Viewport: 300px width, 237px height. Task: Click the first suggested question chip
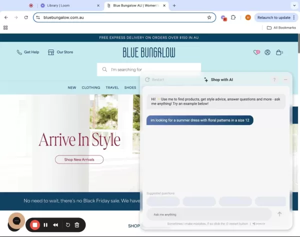pyautogui.click(x=163, y=201)
